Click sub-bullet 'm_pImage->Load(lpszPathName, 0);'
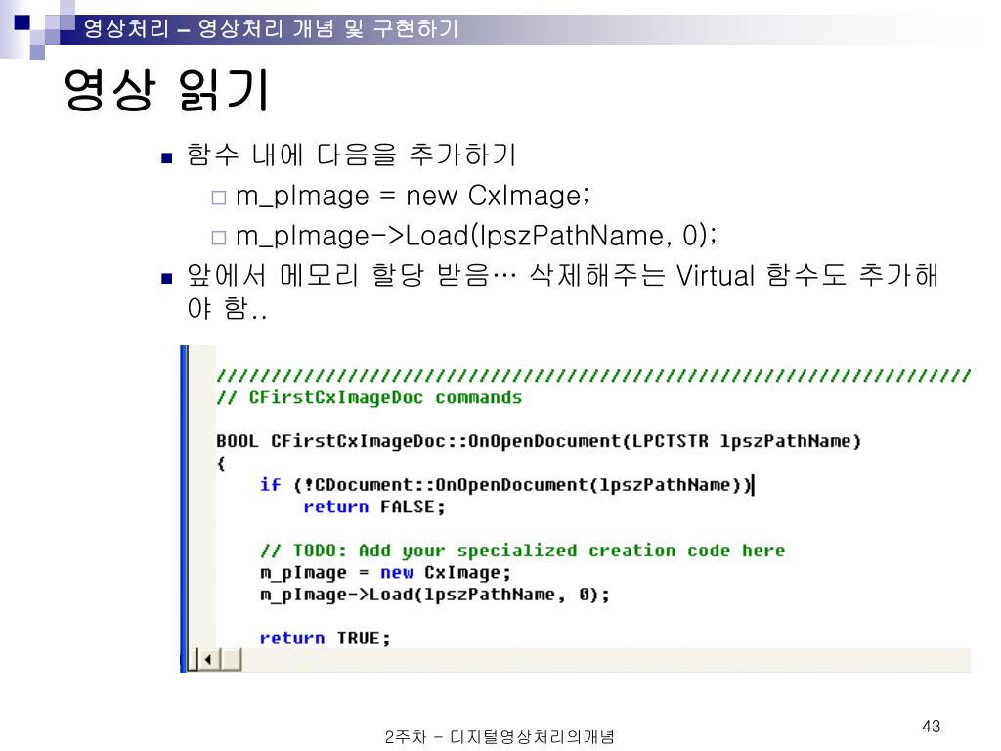Image resolution: width=1001 pixels, height=751 pixels. tap(476, 236)
